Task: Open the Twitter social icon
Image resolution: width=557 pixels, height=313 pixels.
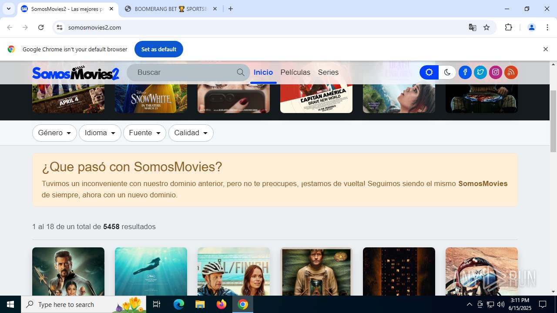Action: tap(480, 73)
